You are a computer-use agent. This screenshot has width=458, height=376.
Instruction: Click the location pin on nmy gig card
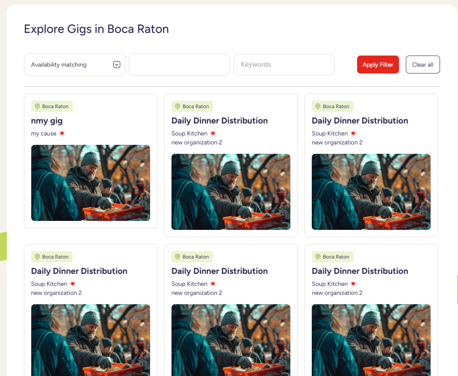[37, 106]
